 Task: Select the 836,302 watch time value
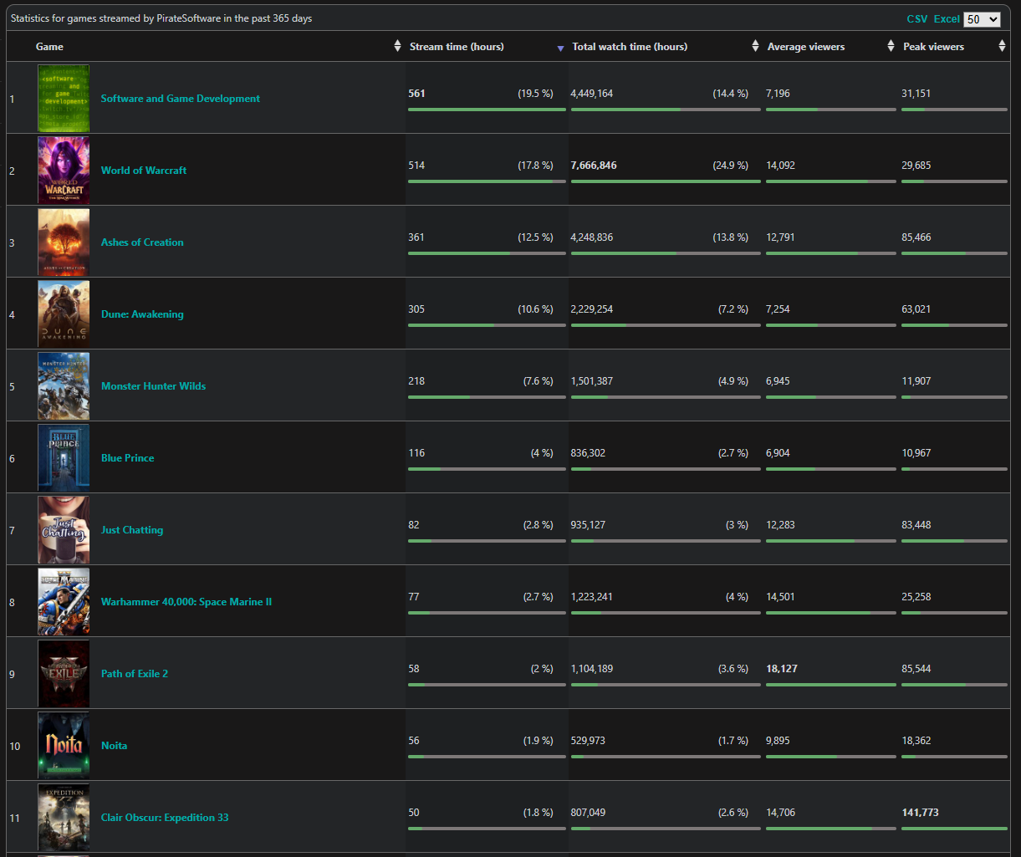(x=588, y=453)
